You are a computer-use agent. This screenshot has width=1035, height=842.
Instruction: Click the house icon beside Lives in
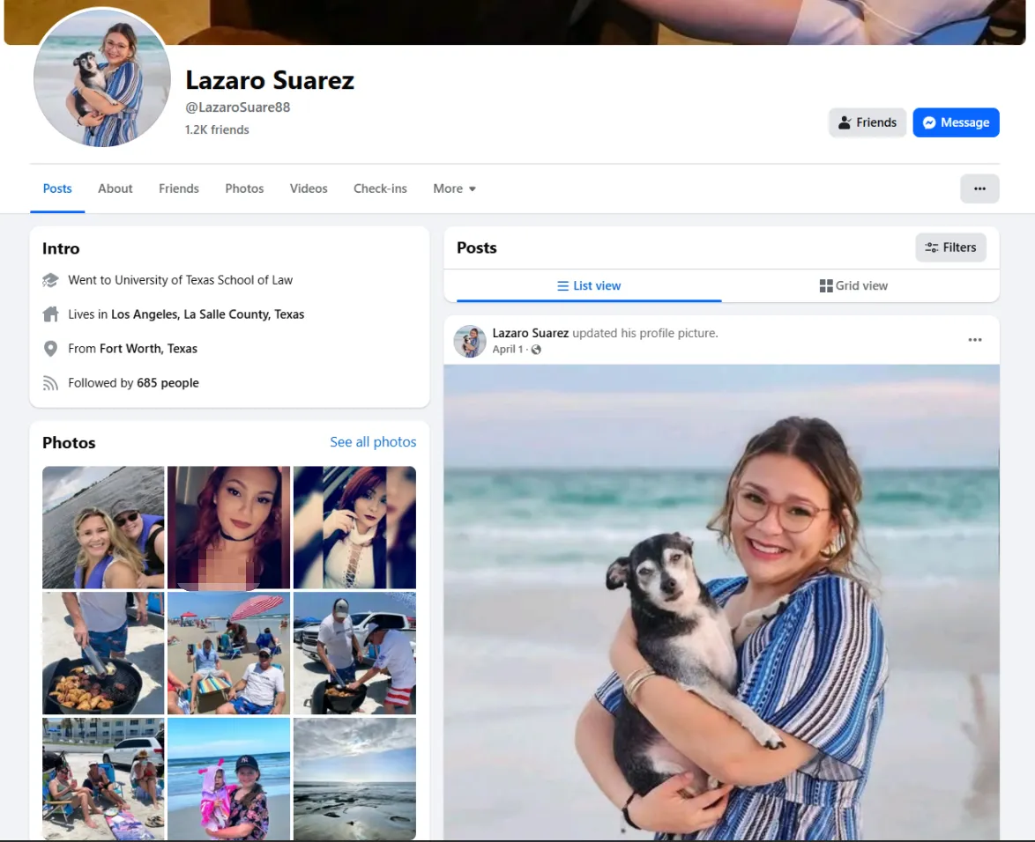pyautogui.click(x=50, y=314)
